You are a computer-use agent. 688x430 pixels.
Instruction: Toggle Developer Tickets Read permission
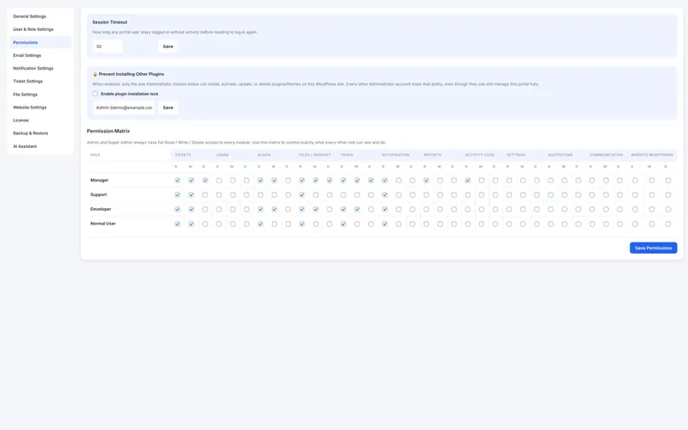pyautogui.click(x=177, y=209)
